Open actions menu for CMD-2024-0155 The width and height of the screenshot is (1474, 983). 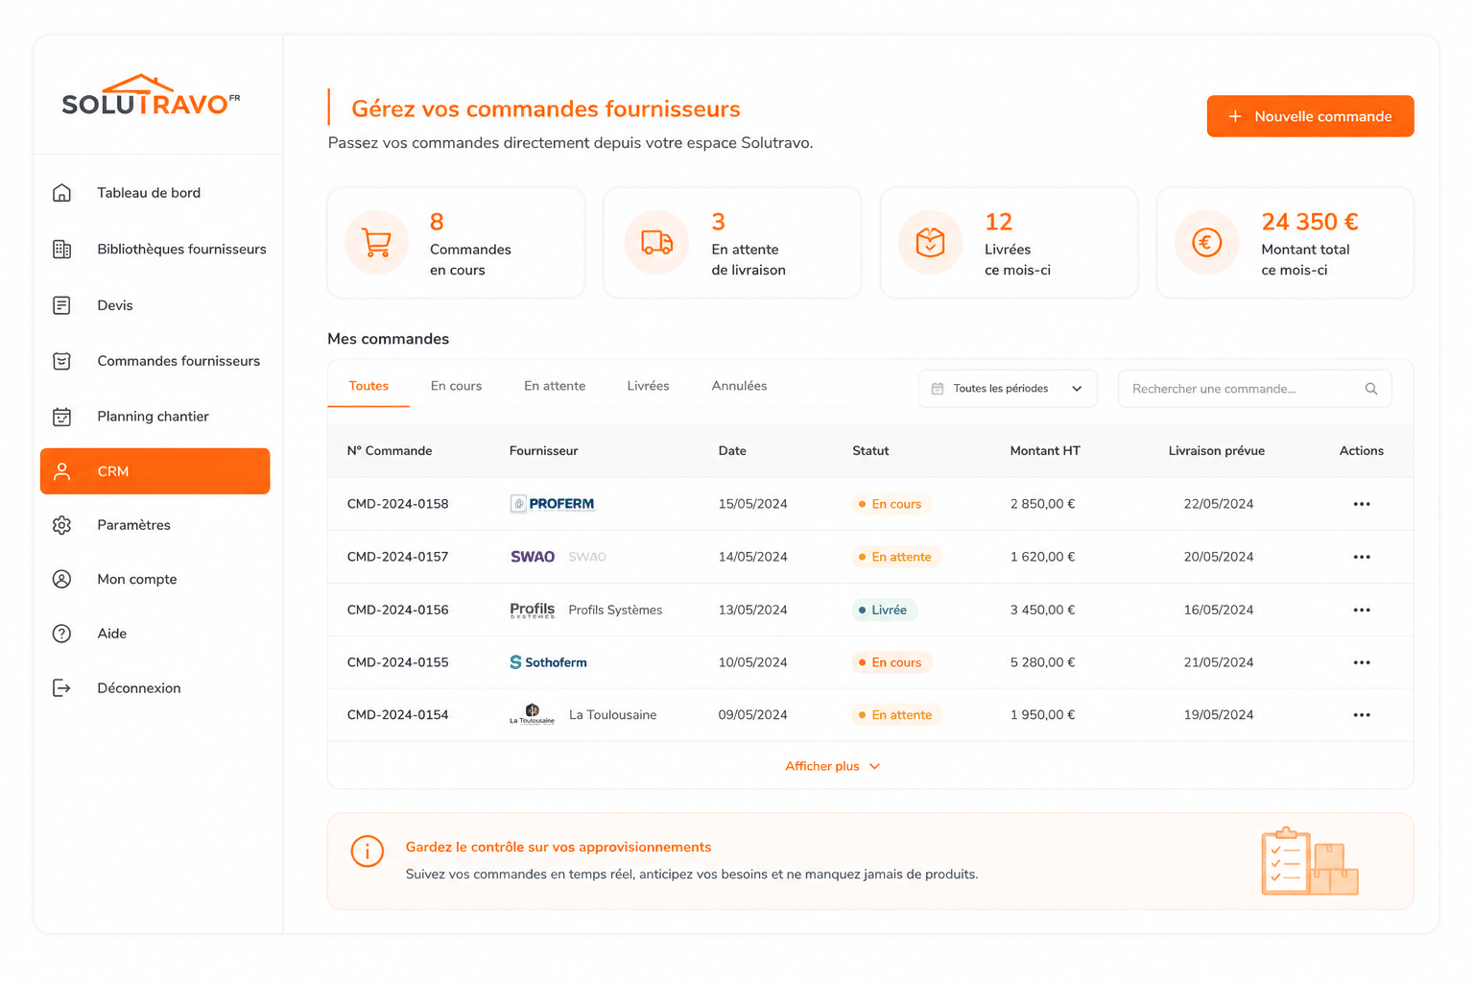pyautogui.click(x=1362, y=662)
